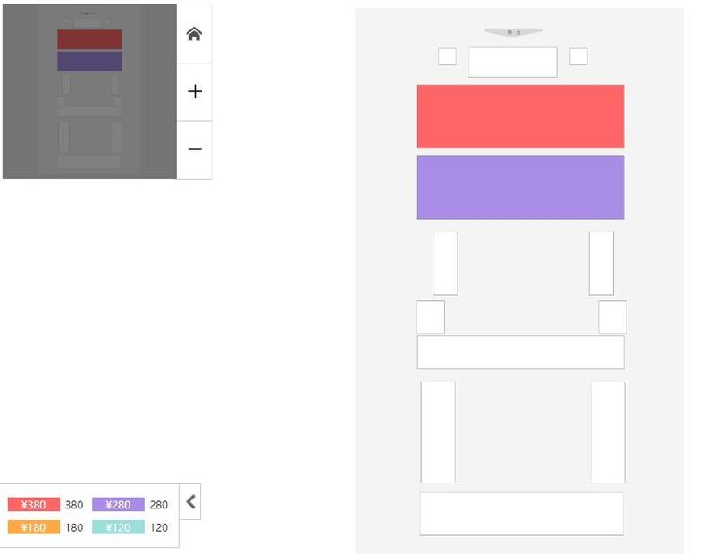Select the small square block right of the stage
715x554 pixels.
pos(578,57)
